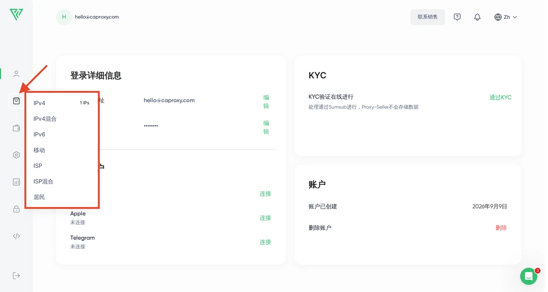Click 未连接 status under Apple
Image resolution: width=548 pixels, height=292 pixels.
click(x=78, y=222)
